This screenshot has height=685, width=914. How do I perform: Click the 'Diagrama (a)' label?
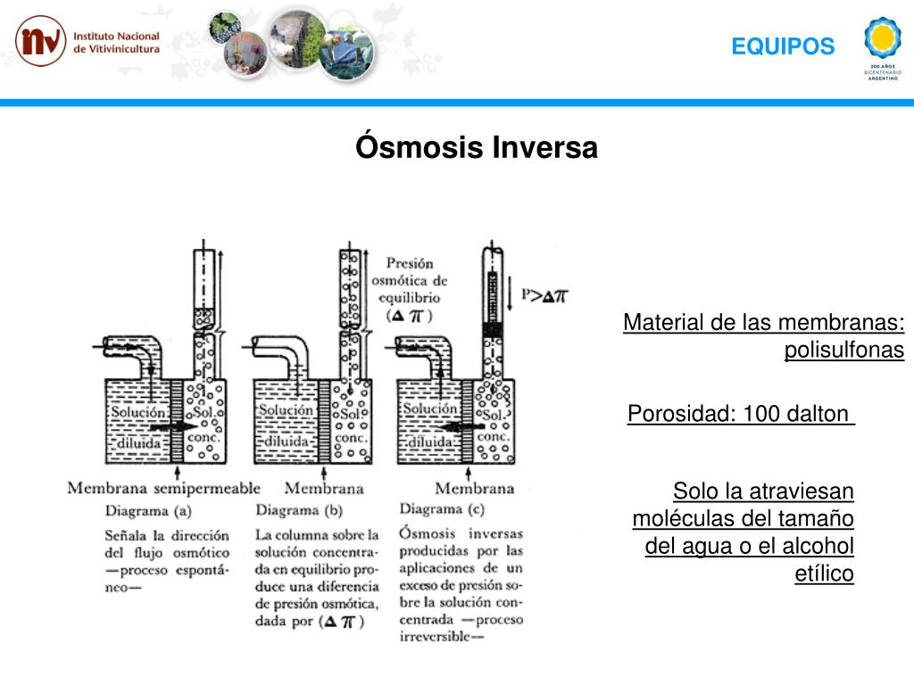[148, 511]
